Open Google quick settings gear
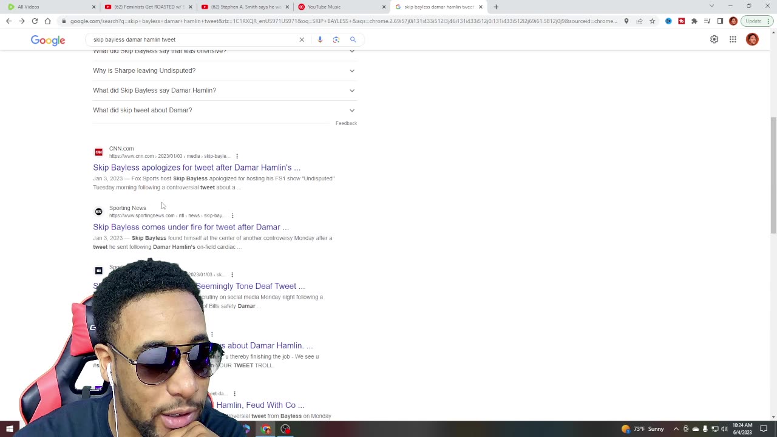Image resolution: width=777 pixels, height=437 pixels. click(714, 39)
